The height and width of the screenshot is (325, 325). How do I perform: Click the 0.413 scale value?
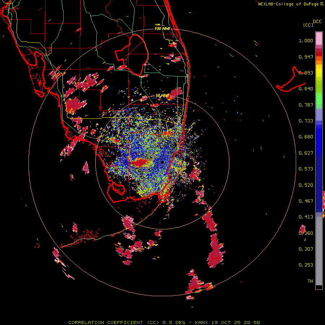coord(306,217)
